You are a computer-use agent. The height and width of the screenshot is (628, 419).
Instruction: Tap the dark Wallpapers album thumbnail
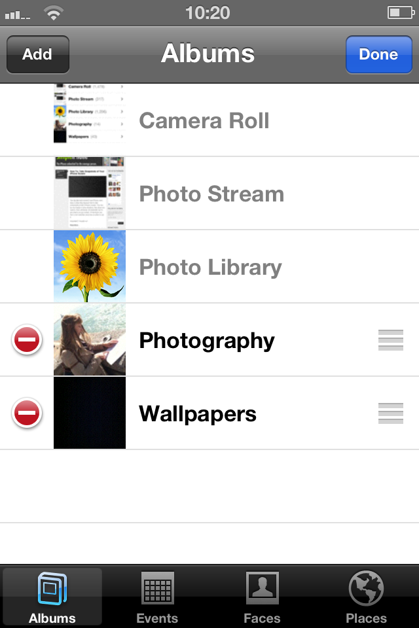(x=90, y=413)
